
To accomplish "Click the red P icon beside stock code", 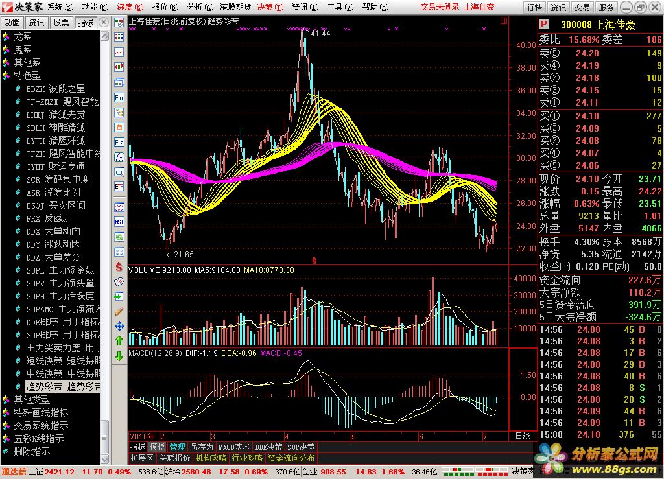I will [x=544, y=25].
